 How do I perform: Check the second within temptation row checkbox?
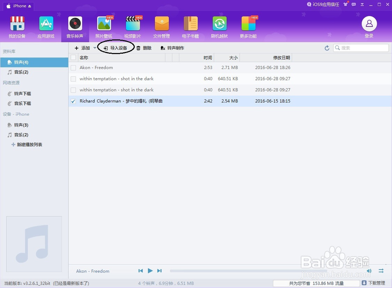coord(73,90)
